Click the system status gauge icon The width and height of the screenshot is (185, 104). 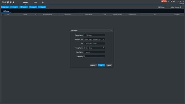point(174,1)
